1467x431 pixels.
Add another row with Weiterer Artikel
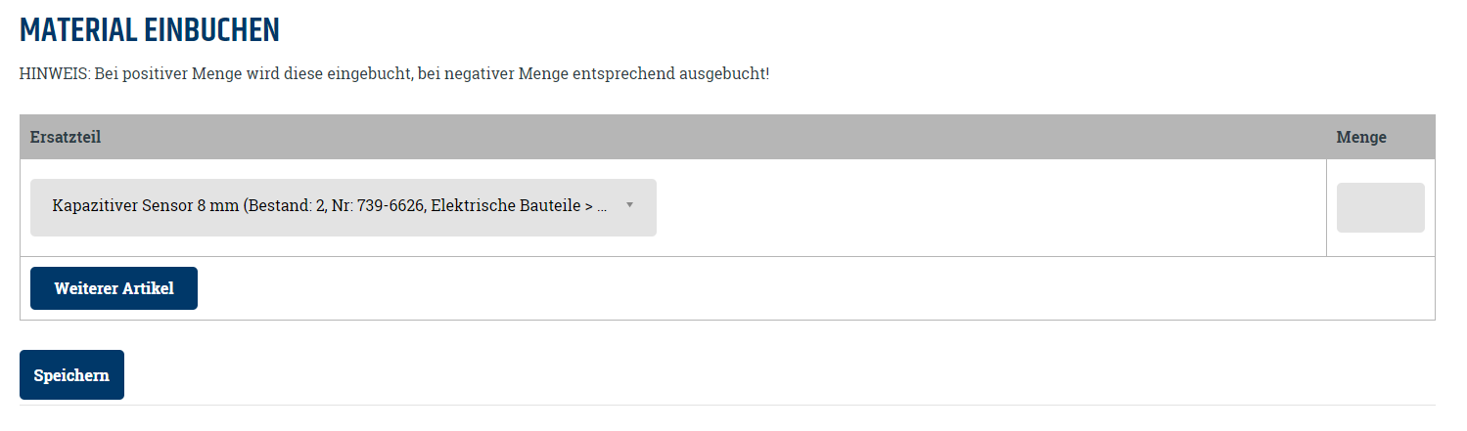coord(114,288)
